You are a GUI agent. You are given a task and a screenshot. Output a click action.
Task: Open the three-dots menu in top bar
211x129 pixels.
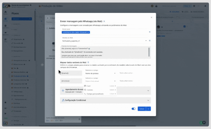pyautogui.click(x=198, y=6)
